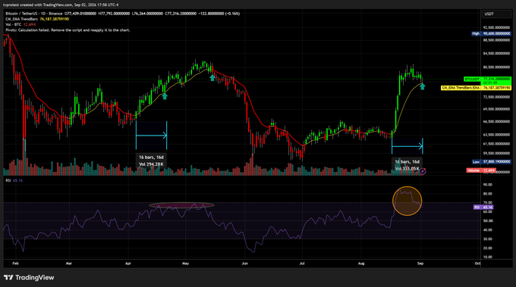Click the RSI indicator legend label
Viewport: 516px width, 287px height.
[x=8, y=180]
